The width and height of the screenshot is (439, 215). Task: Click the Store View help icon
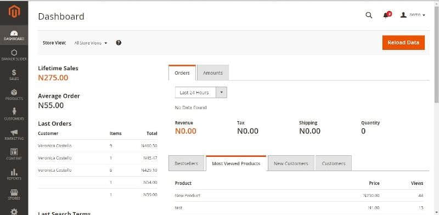coord(119,43)
